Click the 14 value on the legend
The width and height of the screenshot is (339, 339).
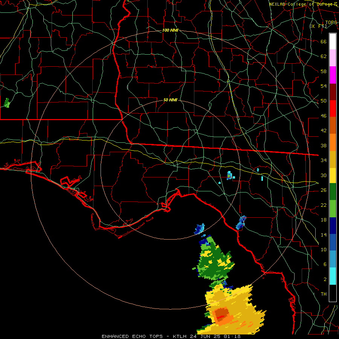click(x=324, y=235)
